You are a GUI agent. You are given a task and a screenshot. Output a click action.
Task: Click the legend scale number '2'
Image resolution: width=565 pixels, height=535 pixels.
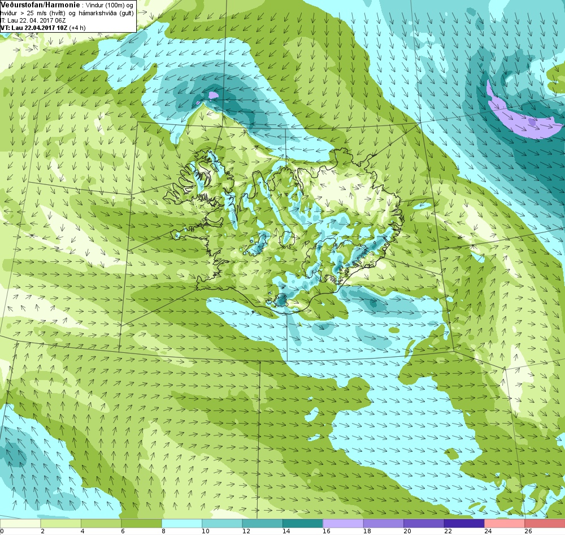point(42,531)
